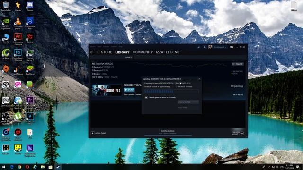
Task: Click the user avatar in Steam header
Action: point(210,47)
